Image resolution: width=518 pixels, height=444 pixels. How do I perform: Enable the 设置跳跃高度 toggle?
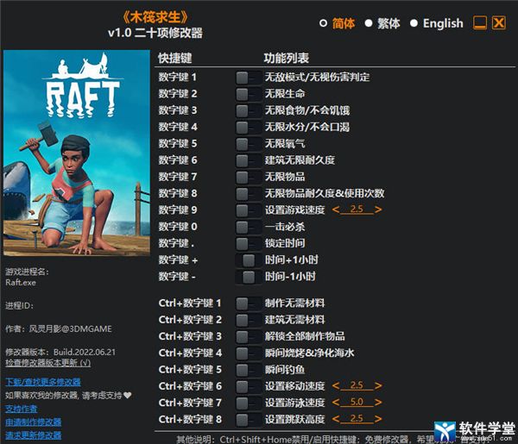click(x=248, y=420)
